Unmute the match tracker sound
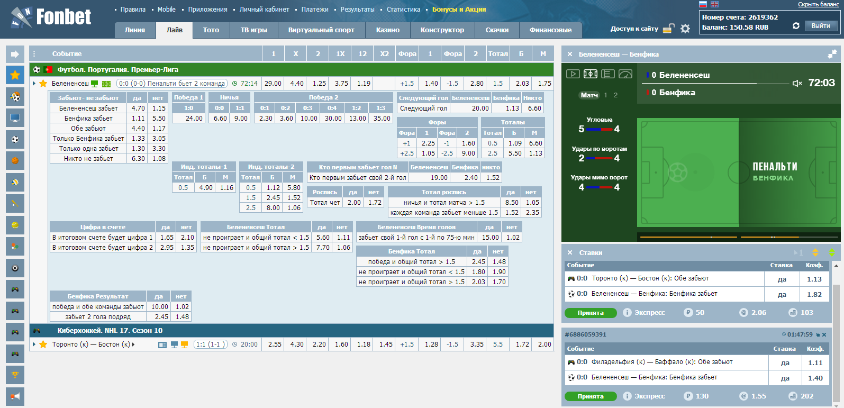The width and height of the screenshot is (844, 408). point(797,83)
